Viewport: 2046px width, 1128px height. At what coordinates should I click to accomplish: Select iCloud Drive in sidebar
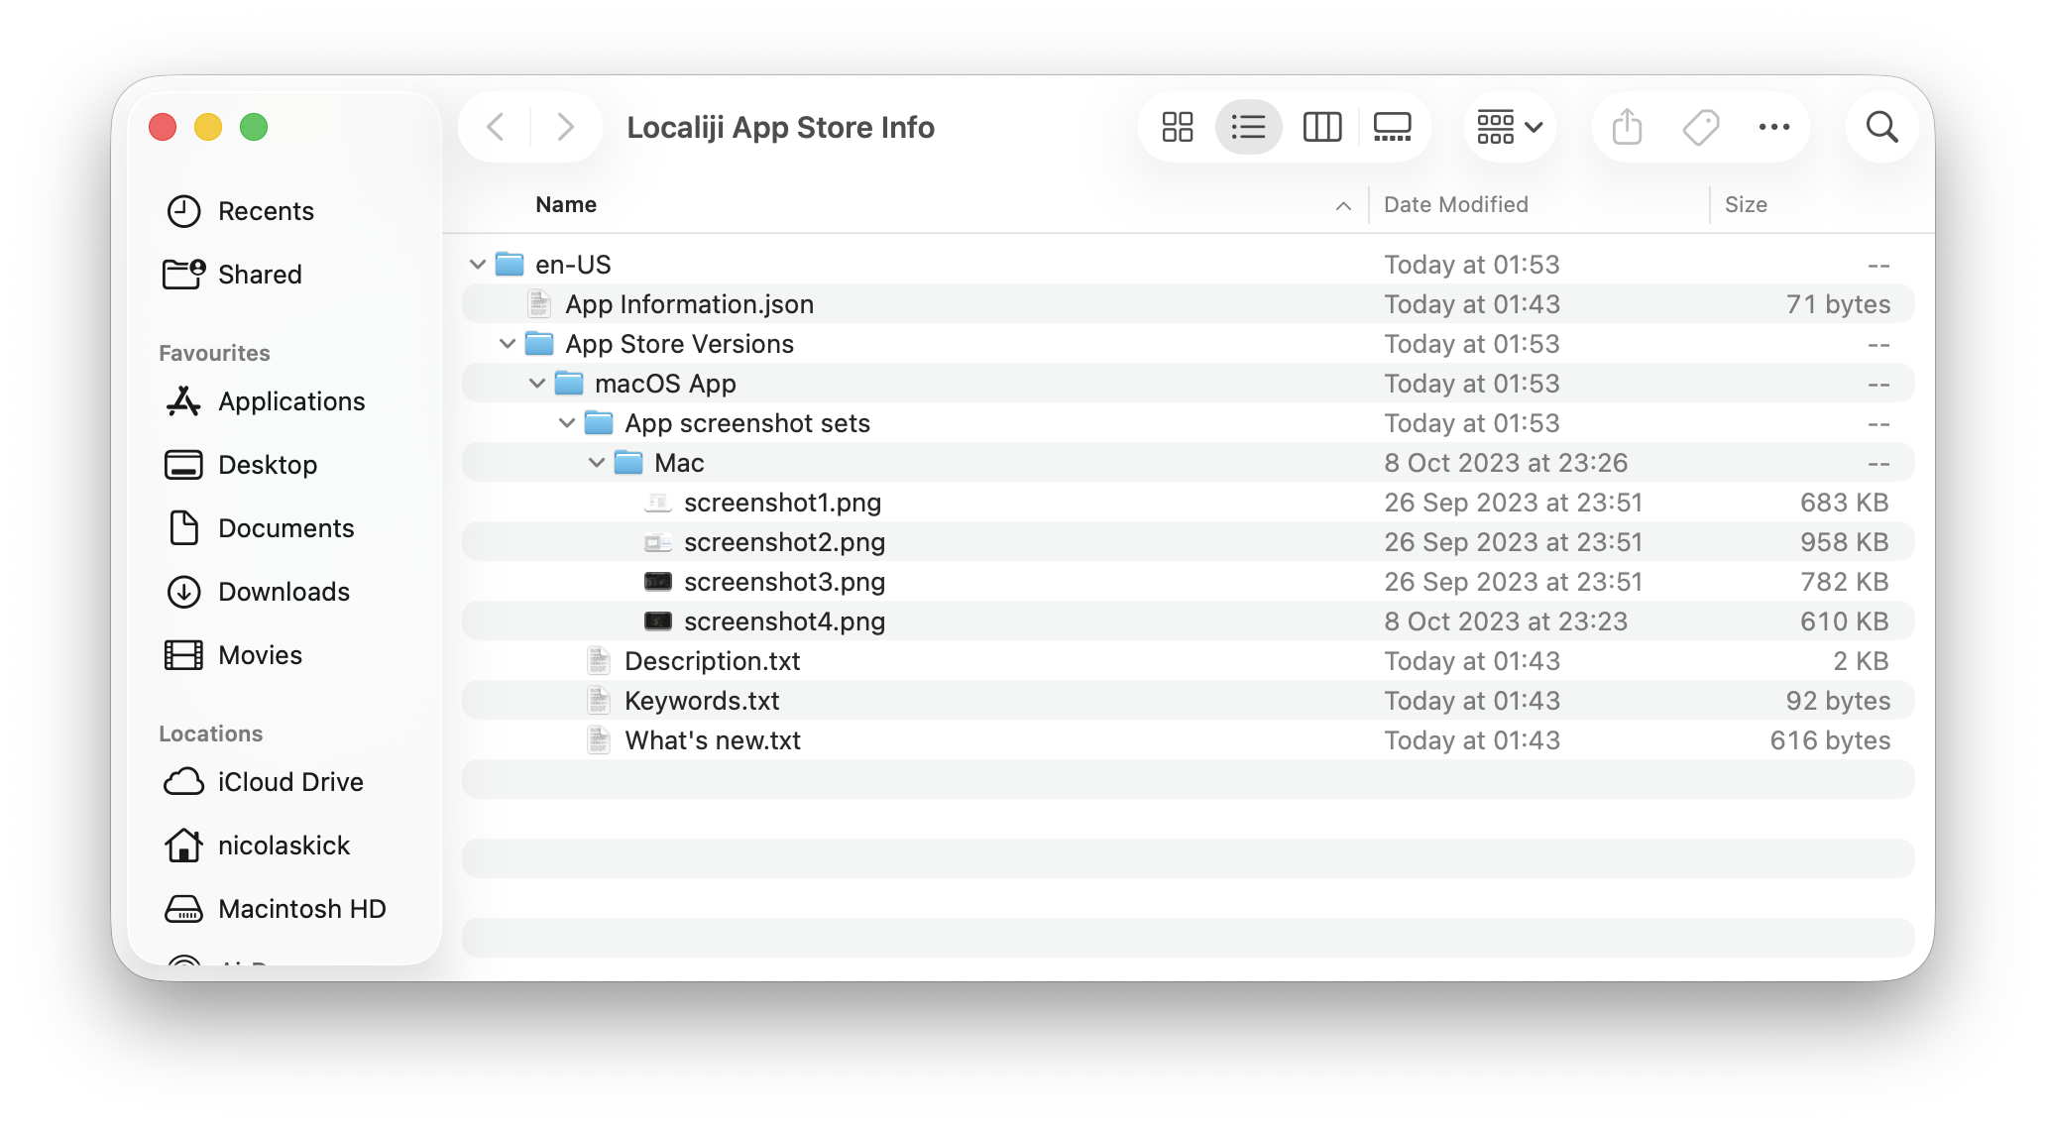point(289,782)
